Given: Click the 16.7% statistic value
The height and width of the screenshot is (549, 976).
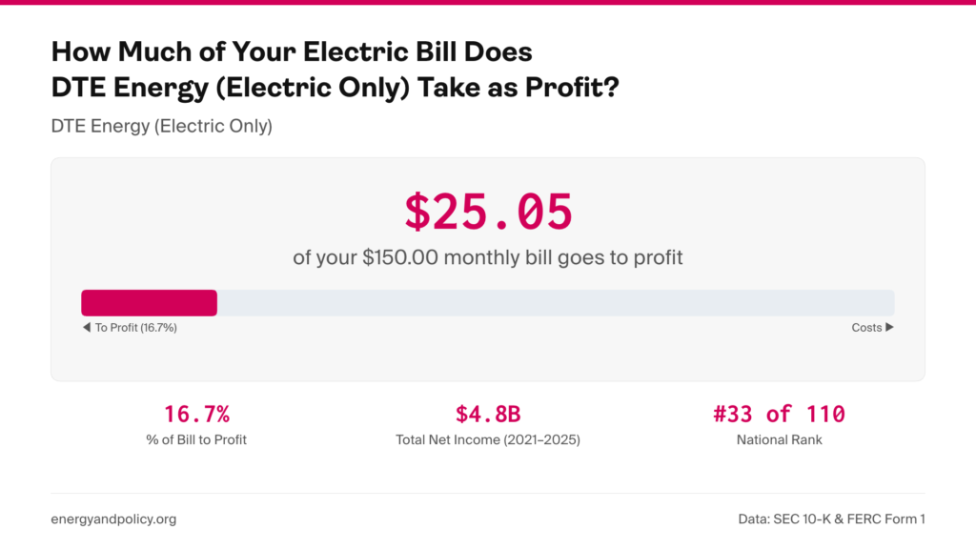Looking at the screenshot, I should point(196,415).
